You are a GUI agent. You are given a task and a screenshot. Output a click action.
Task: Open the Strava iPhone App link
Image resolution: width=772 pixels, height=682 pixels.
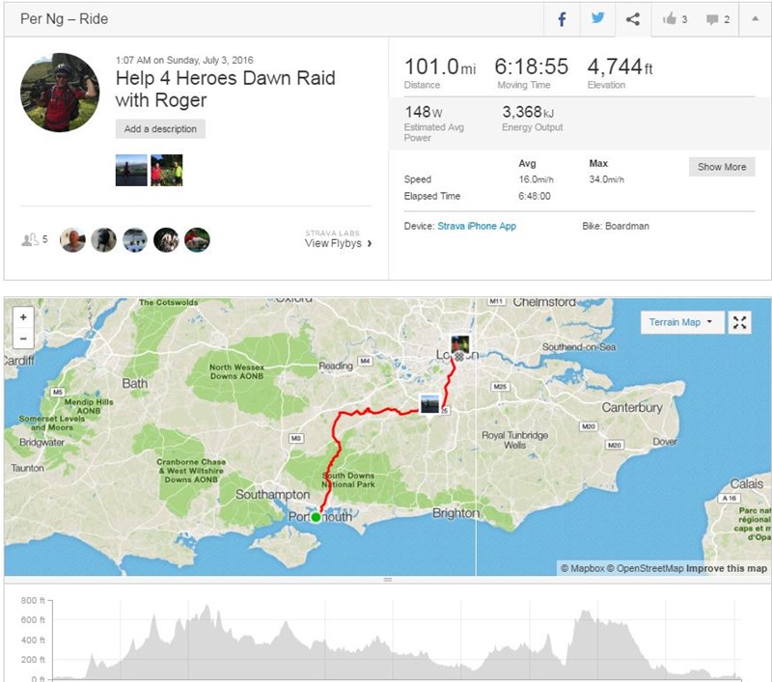click(477, 227)
